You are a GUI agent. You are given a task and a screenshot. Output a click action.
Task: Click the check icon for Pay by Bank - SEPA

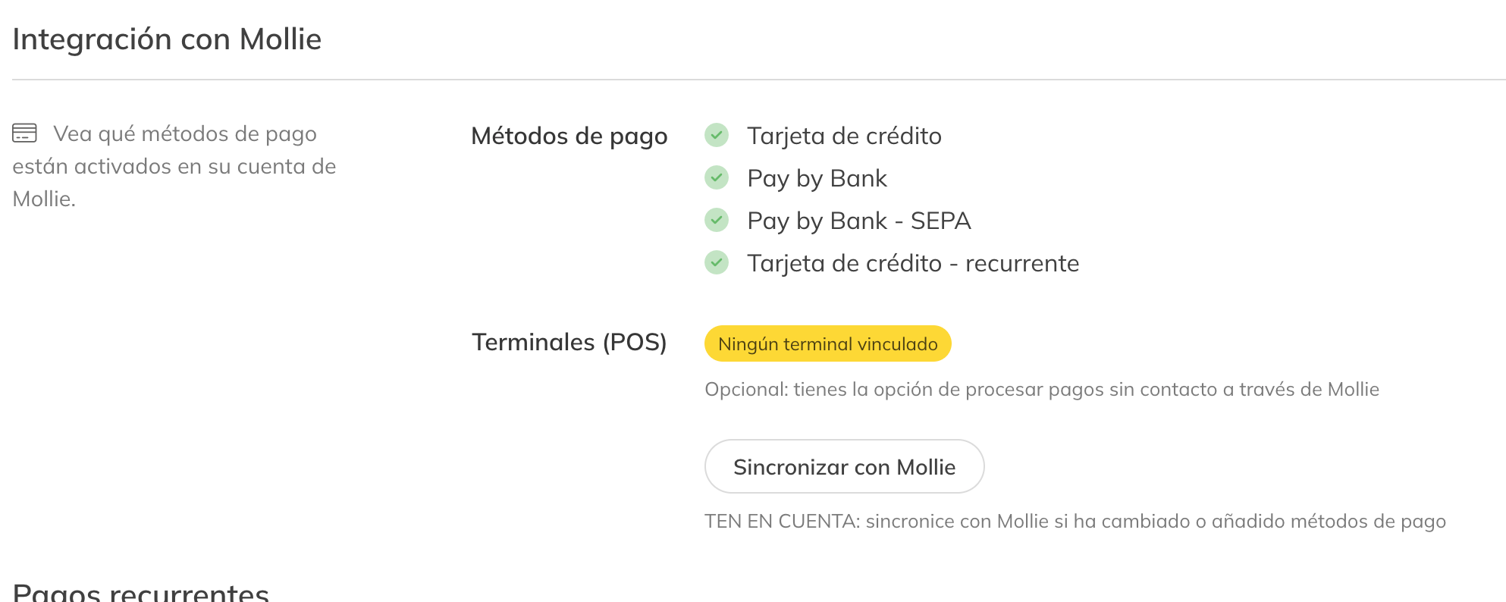point(717,221)
